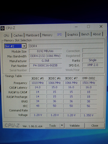Minimize the CPU-Z window
The width and height of the screenshot is (108, 144).
point(76,27)
